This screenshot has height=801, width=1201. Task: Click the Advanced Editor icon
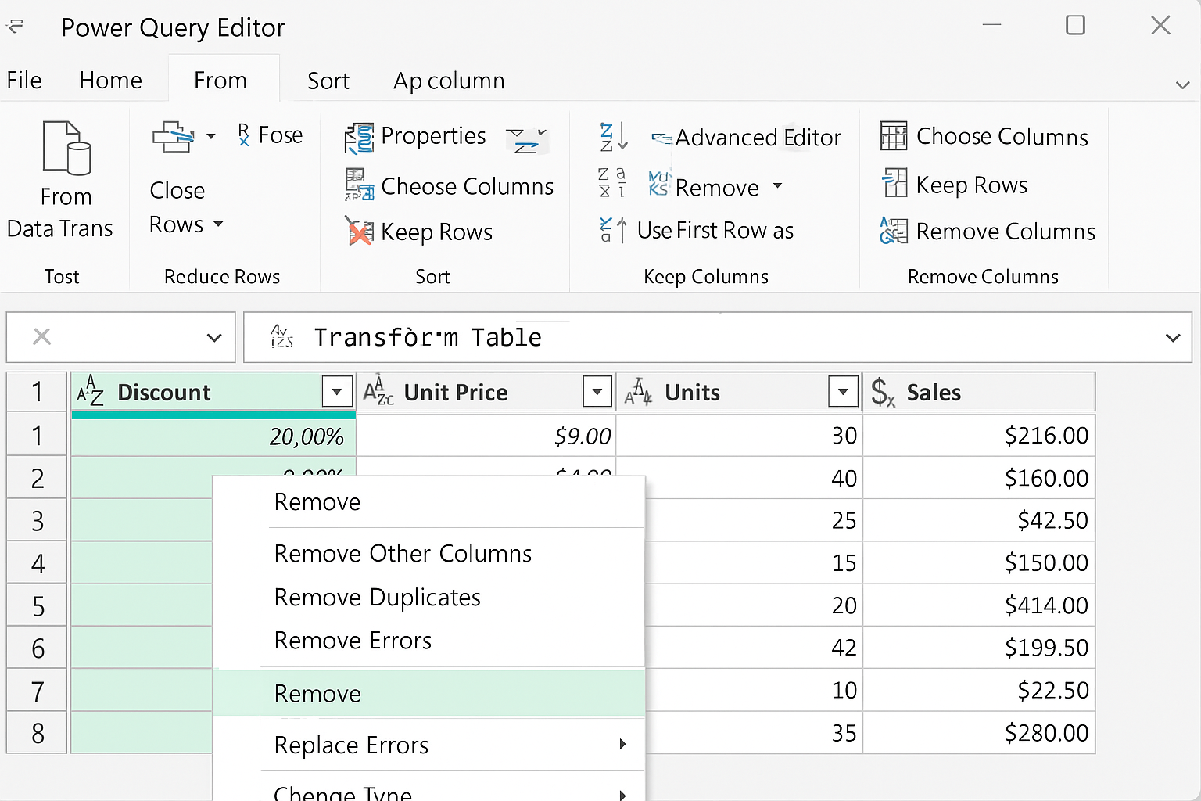[661, 138]
